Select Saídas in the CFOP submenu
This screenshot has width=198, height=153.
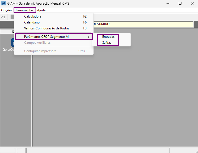(x=107, y=43)
